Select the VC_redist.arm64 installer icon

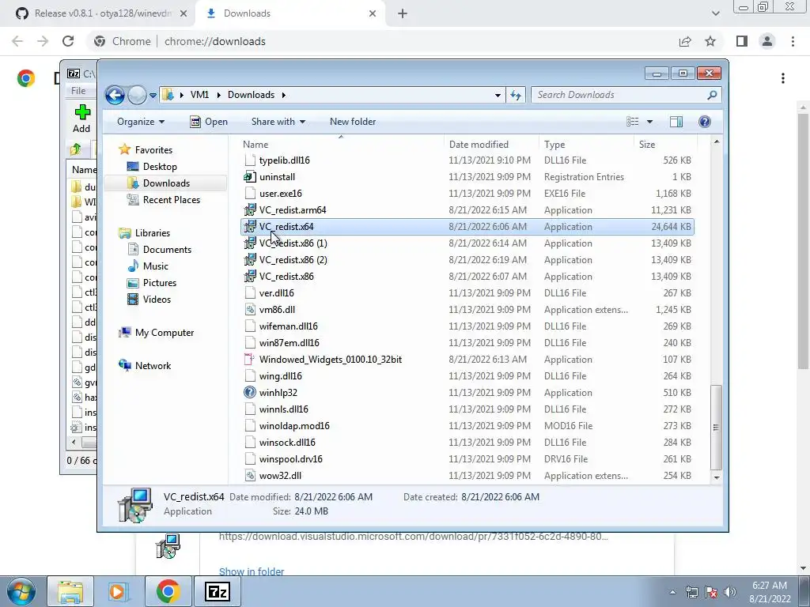[x=250, y=210]
